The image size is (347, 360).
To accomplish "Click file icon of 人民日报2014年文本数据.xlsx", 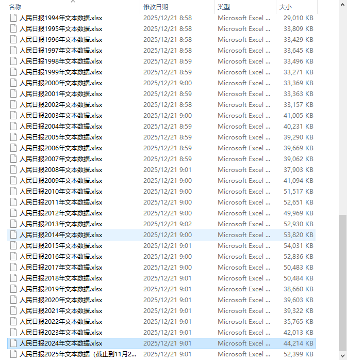I will (13, 235).
